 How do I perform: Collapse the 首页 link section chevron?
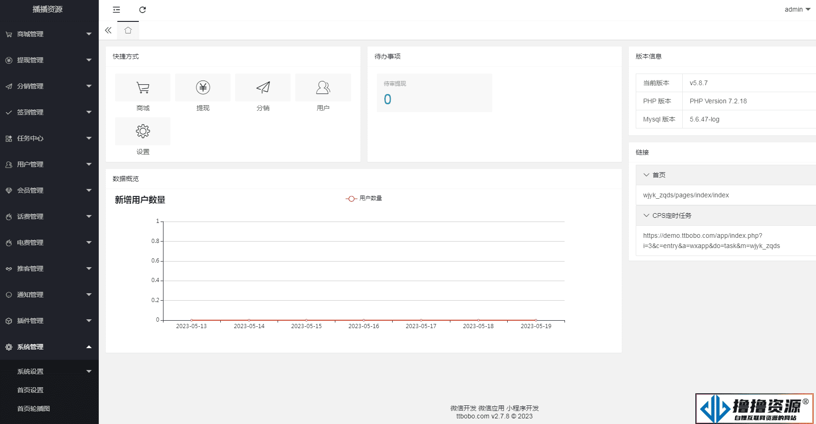tap(646, 175)
